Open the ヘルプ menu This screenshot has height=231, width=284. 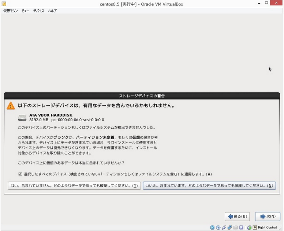tap(52, 11)
